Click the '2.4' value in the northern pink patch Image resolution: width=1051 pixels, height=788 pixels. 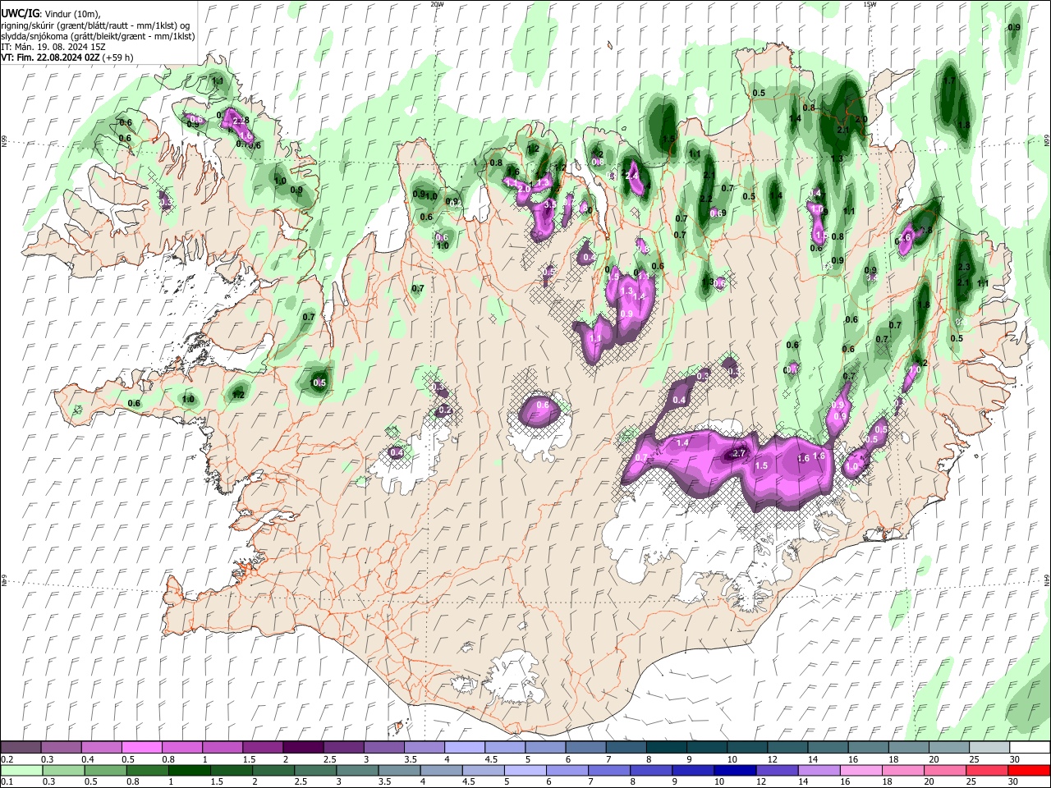pos(632,176)
